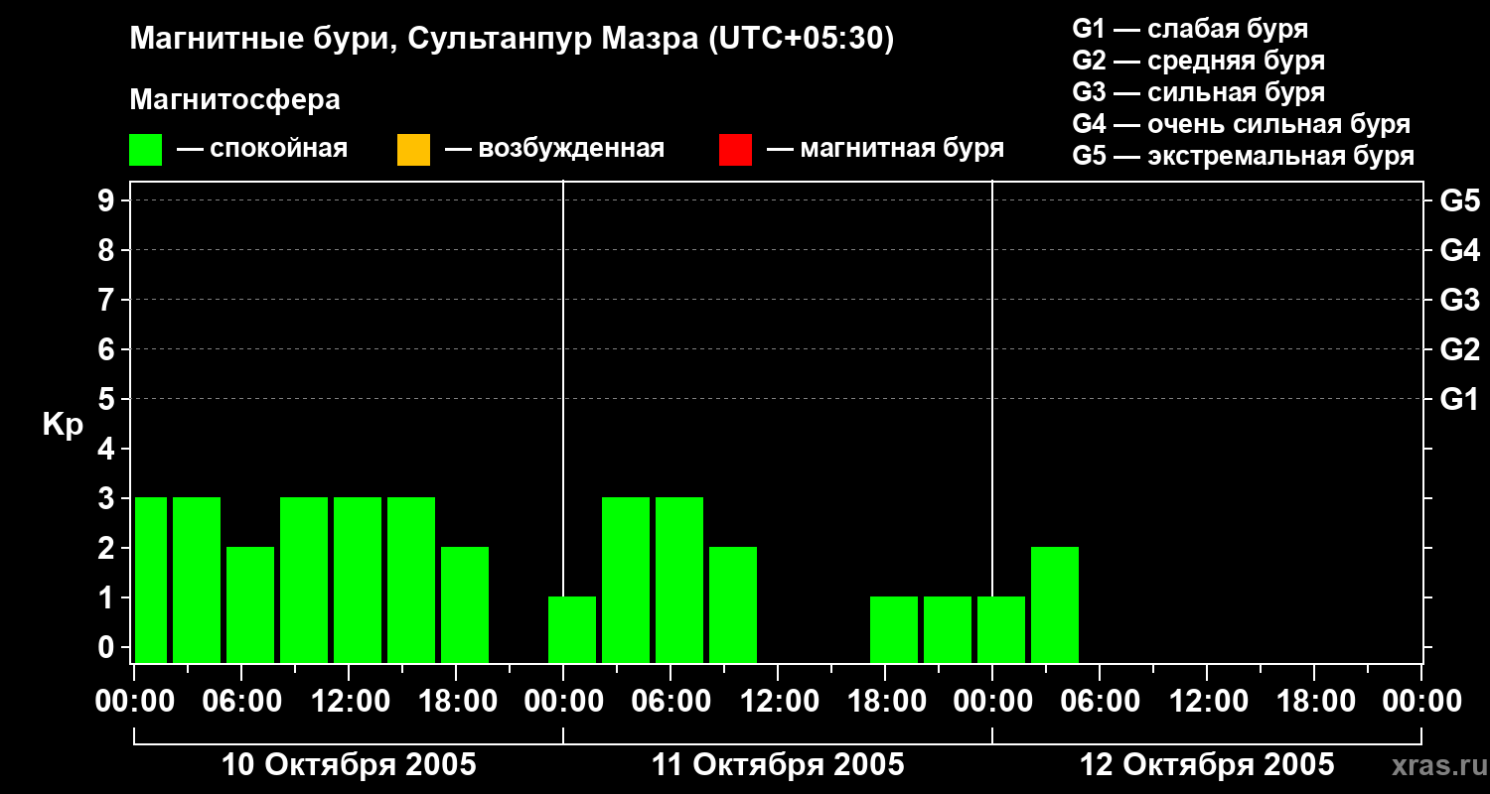Click the 'G4' storm level axis label

[x=1459, y=250]
